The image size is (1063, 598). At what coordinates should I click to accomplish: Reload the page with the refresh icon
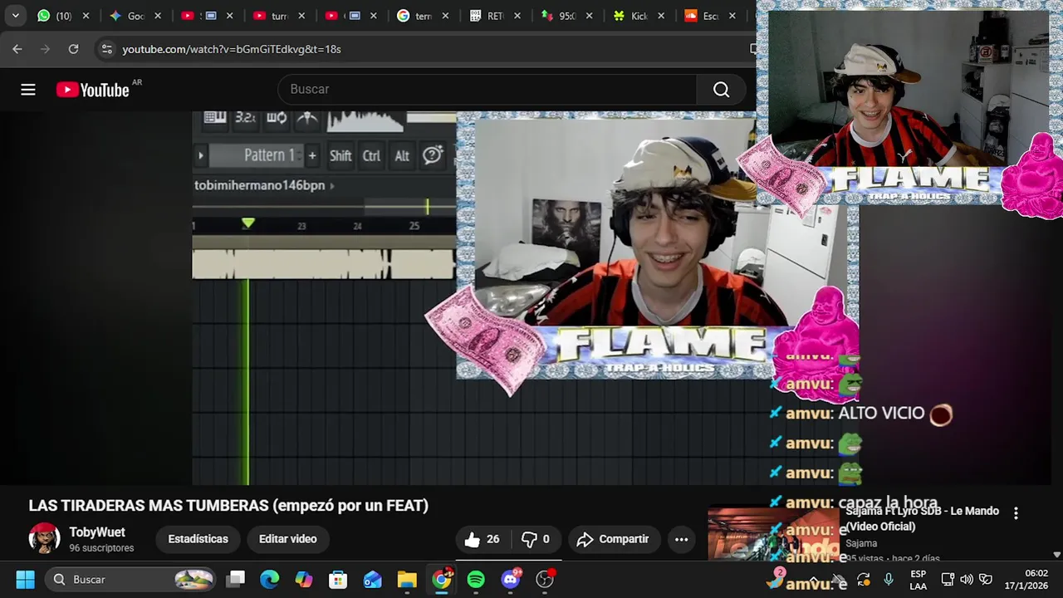[x=73, y=49]
